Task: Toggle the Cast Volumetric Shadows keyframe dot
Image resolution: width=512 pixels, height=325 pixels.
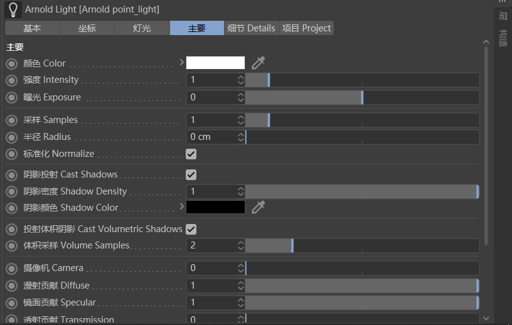Action: tap(11, 229)
